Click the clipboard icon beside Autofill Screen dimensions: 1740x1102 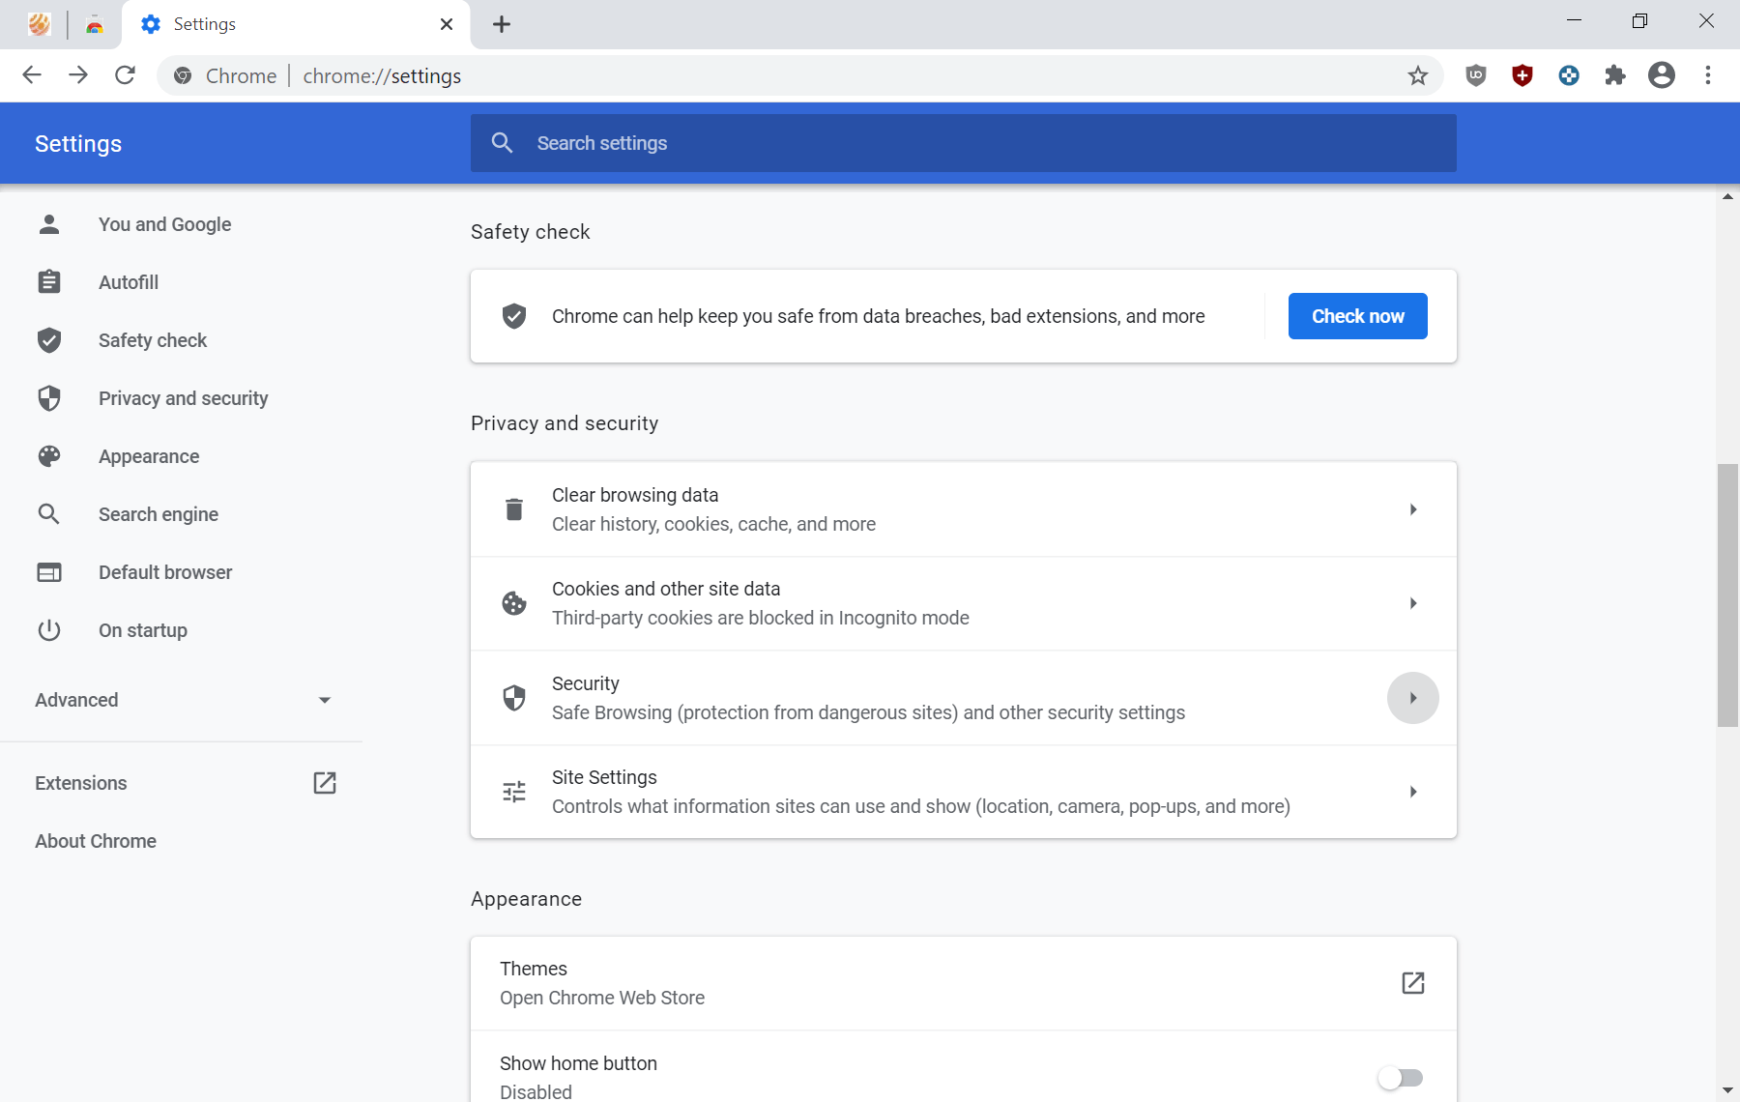coord(49,282)
